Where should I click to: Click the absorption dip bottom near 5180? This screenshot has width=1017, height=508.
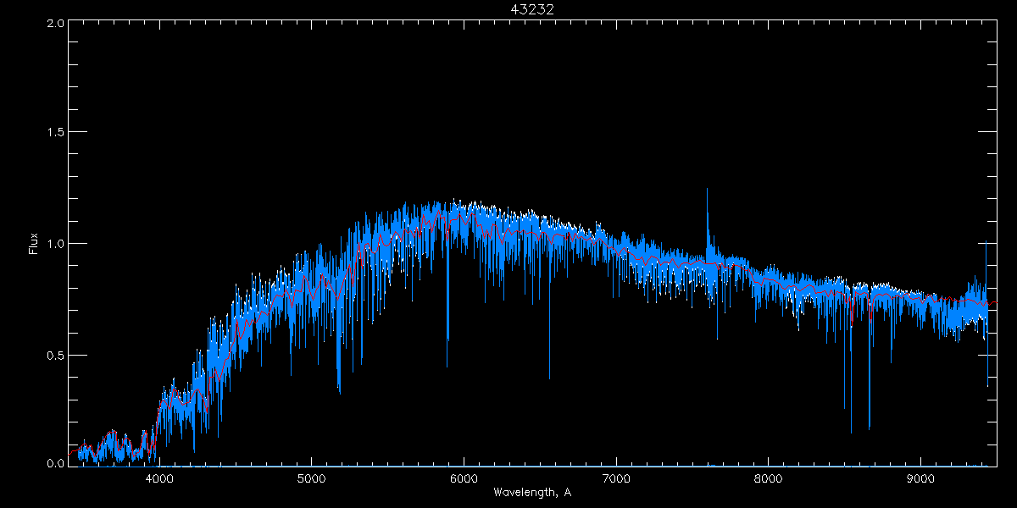pos(339,391)
